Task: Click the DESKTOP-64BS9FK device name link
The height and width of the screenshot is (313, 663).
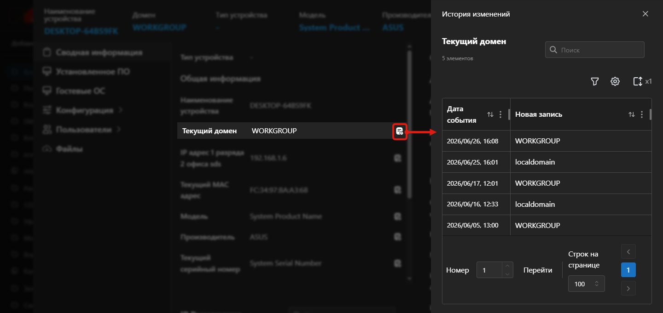Action: [x=81, y=31]
